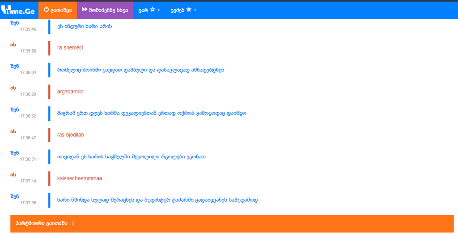Click the message 'ra shemeci'

coord(70,48)
